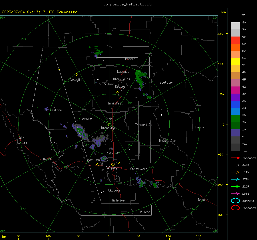Viewport: 257px width, 240px height.
Task: Click the Ponoka city label
Action: click(x=130, y=59)
